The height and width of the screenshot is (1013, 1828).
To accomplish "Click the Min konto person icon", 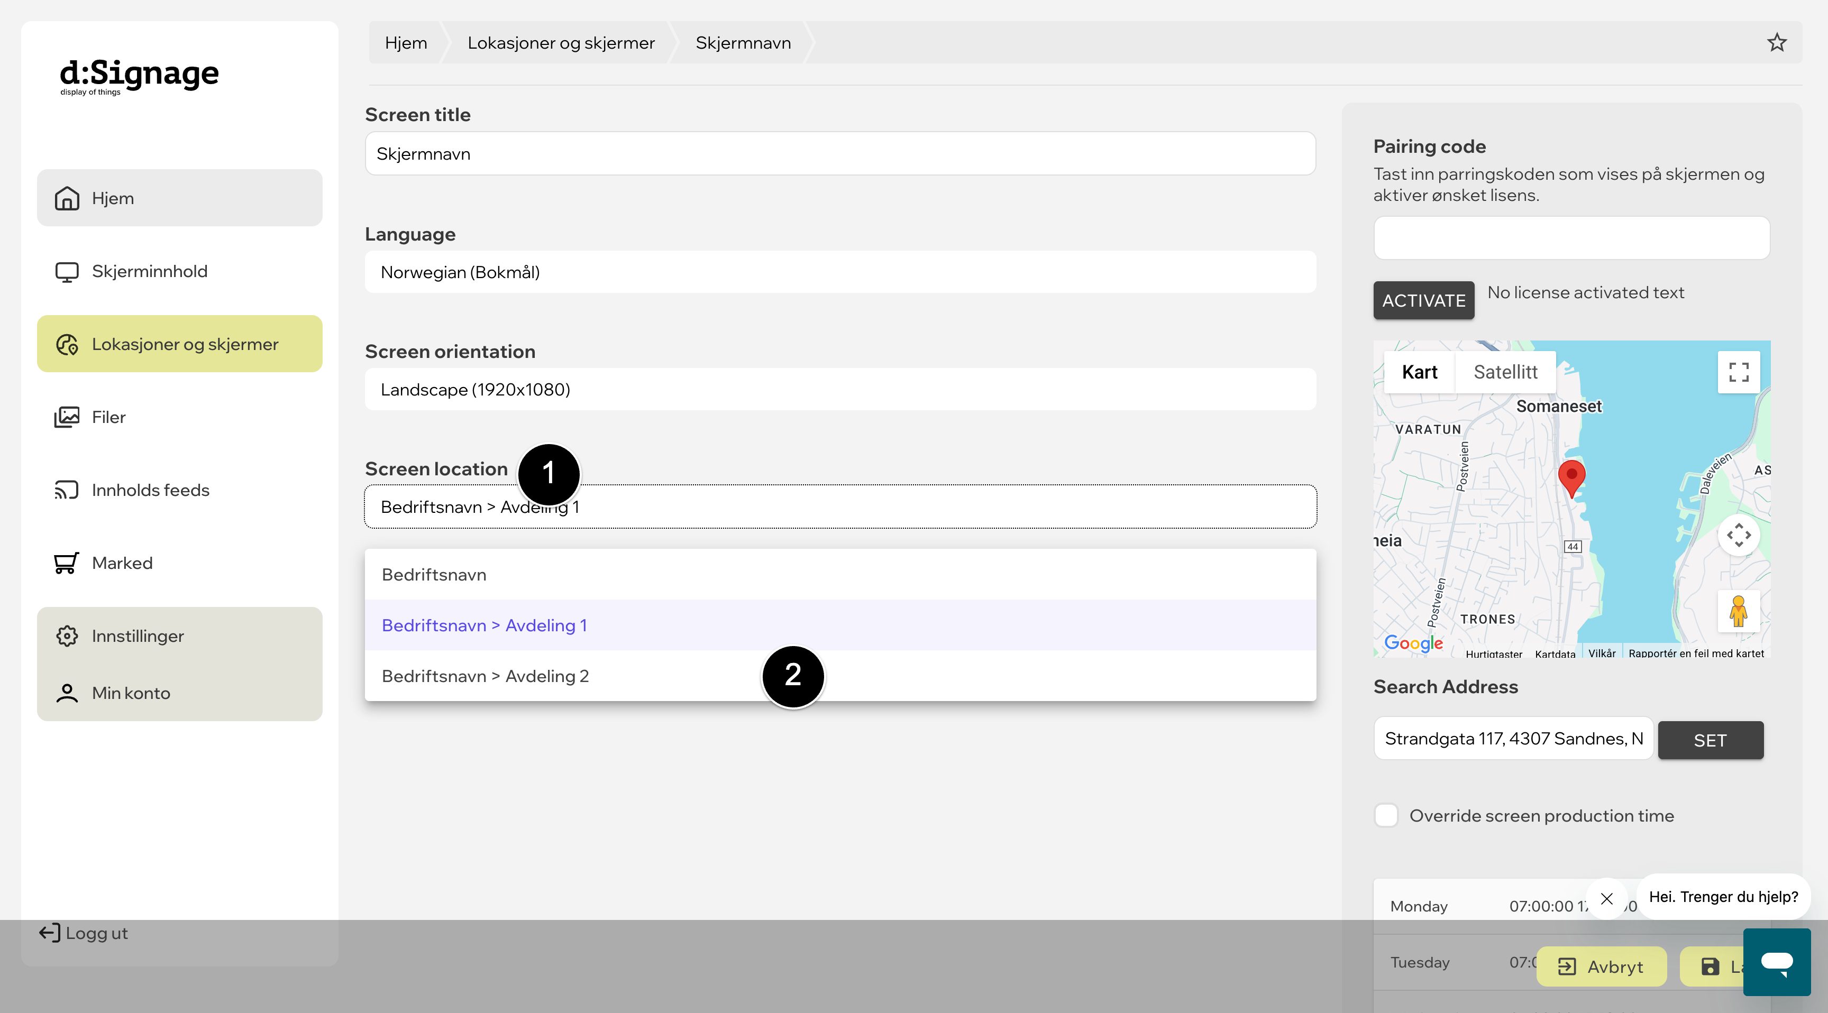I will pos(67,693).
